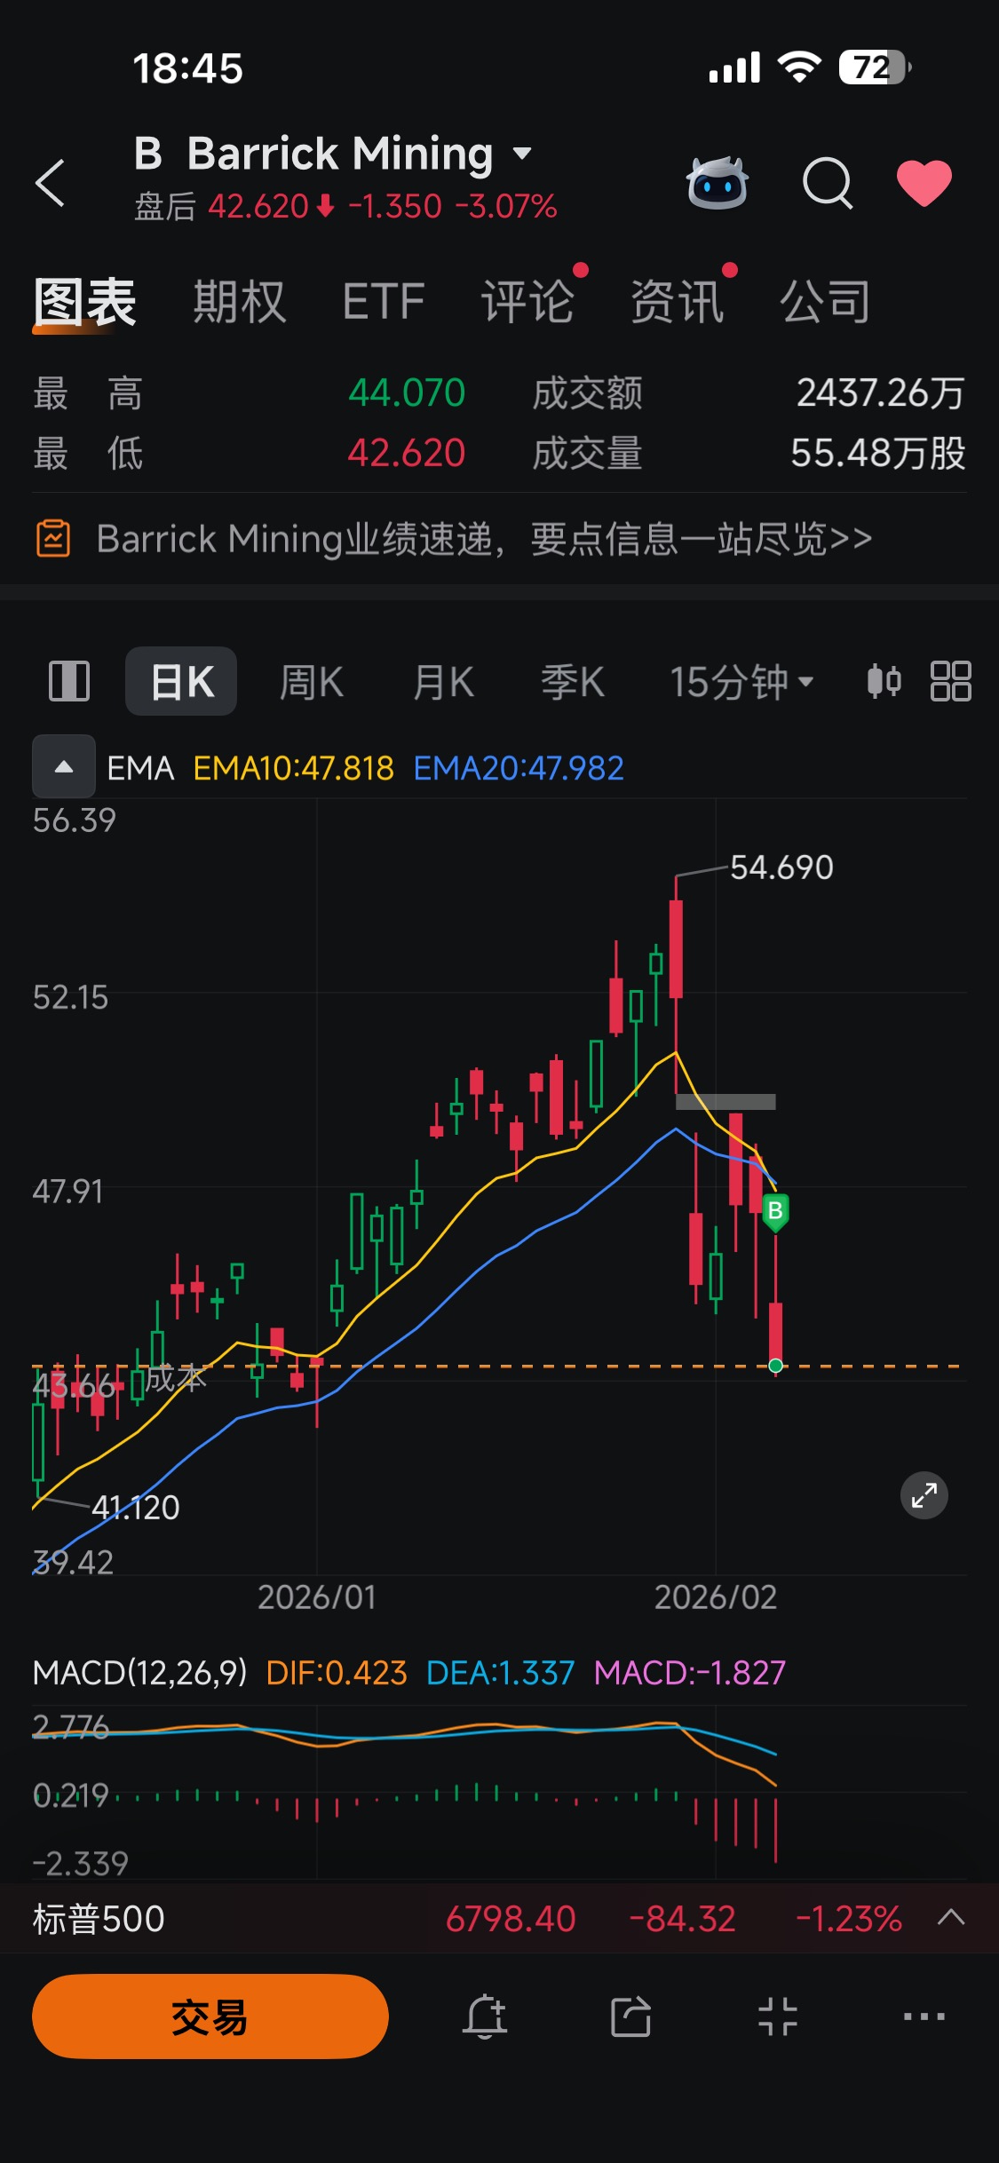Viewport: 999px width, 2163px height.
Task: Select the 日K chart period
Action: point(181,682)
